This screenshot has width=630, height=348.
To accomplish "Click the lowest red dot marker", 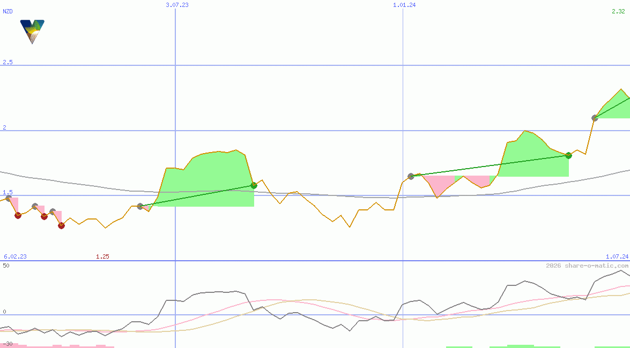I will (x=60, y=225).
